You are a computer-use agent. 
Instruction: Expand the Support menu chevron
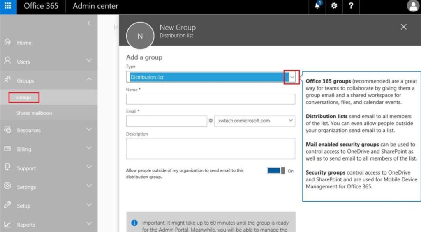[x=89, y=167]
